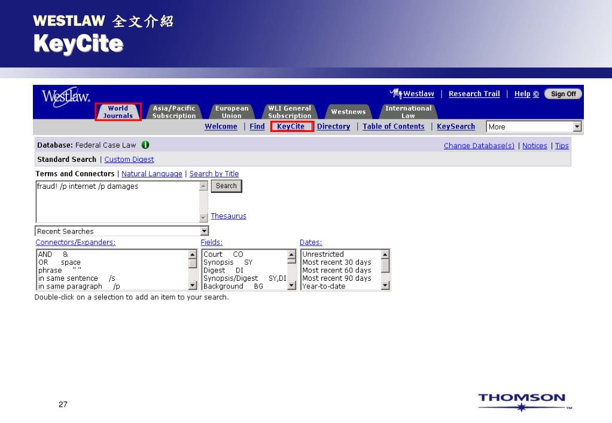This screenshot has width=612, height=423.
Task: Click connectors list scroll-up arrow
Action: pos(193,255)
